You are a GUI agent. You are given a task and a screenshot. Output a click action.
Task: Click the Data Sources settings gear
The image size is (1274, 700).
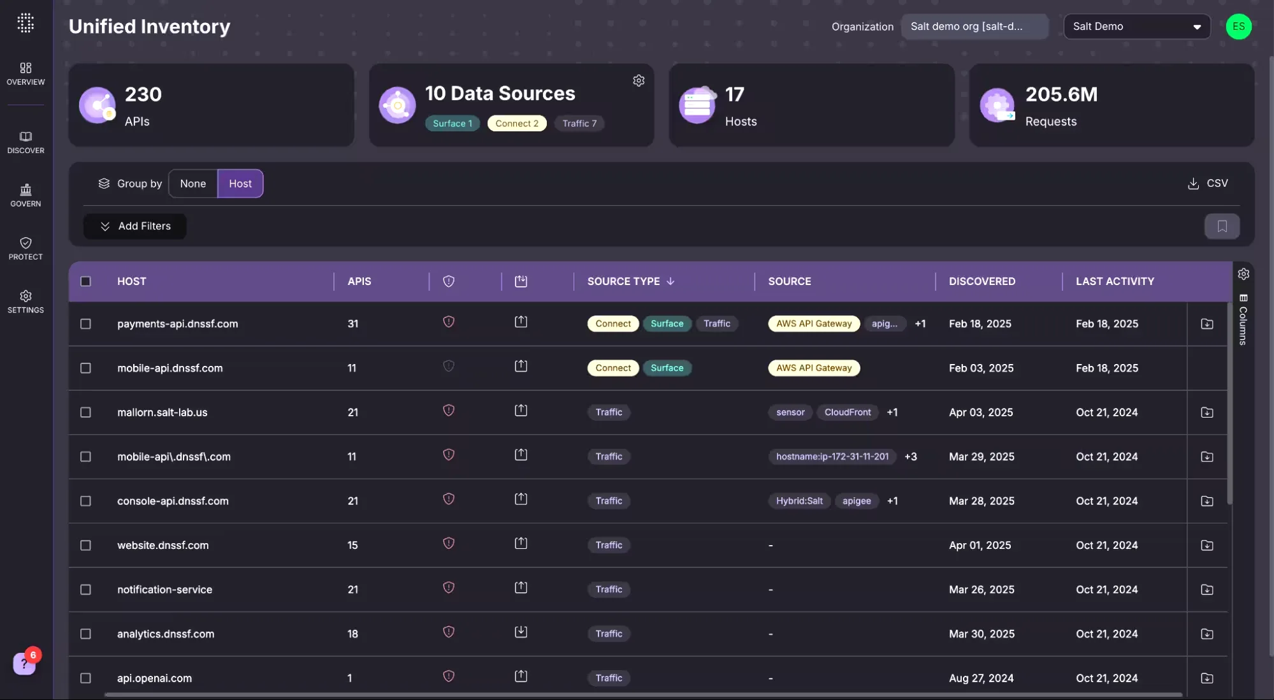pos(639,80)
